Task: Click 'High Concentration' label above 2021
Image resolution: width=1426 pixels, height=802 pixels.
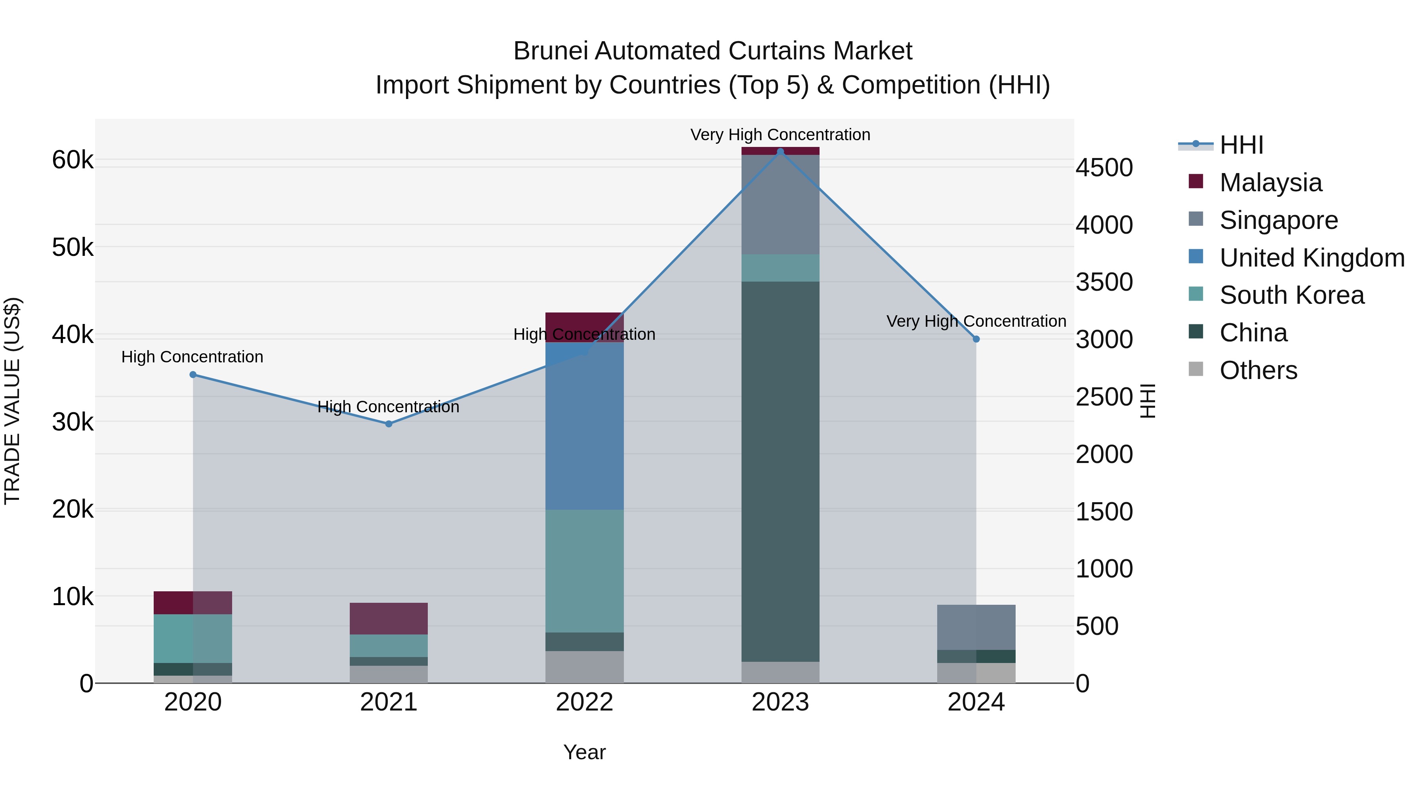Action: [x=389, y=407]
